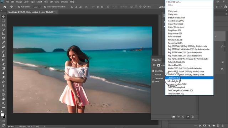Select the Zoom tool
This screenshot has height=128, width=228.
click(3, 103)
